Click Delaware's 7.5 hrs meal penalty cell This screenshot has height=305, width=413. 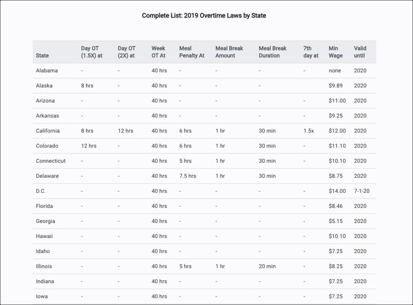click(x=188, y=176)
